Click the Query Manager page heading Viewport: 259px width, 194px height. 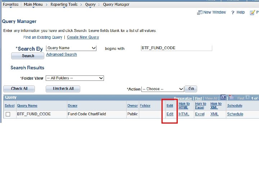(19, 22)
